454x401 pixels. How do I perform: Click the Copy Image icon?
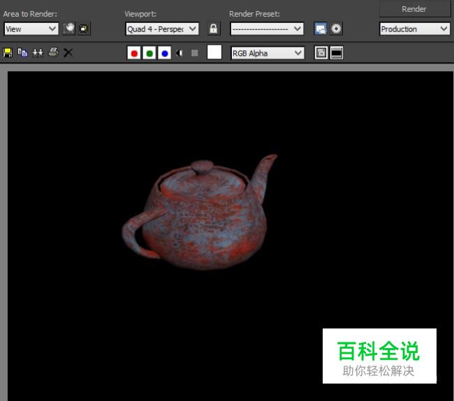coord(22,52)
